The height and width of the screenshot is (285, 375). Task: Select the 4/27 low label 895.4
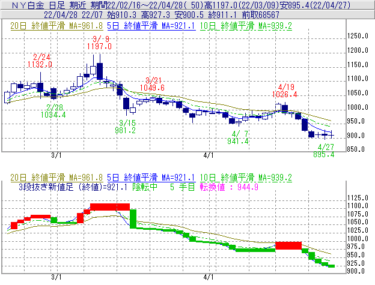[324, 154]
